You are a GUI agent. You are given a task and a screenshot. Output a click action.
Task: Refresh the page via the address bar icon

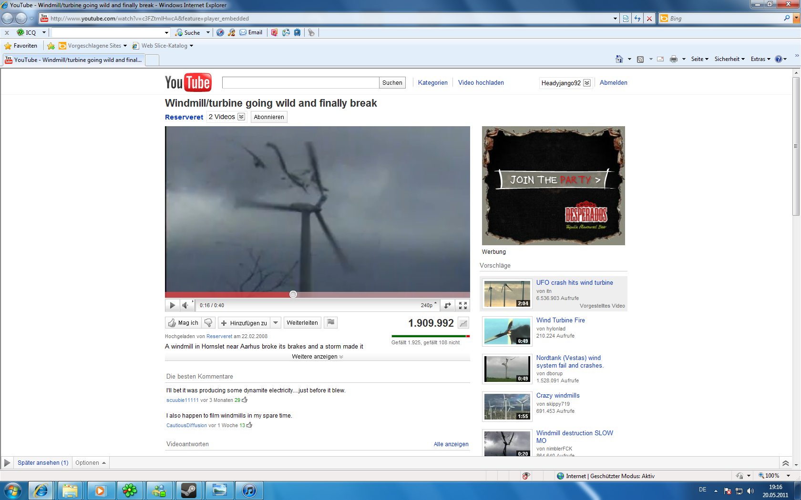(x=637, y=19)
